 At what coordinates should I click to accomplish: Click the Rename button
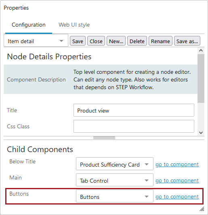coord(160,41)
